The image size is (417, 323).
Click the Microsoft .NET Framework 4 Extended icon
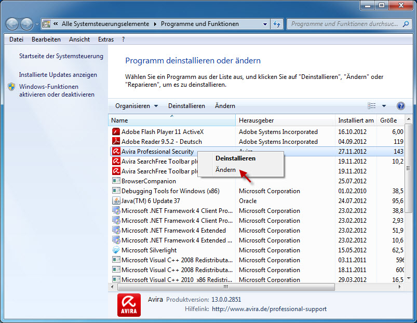[116, 230]
